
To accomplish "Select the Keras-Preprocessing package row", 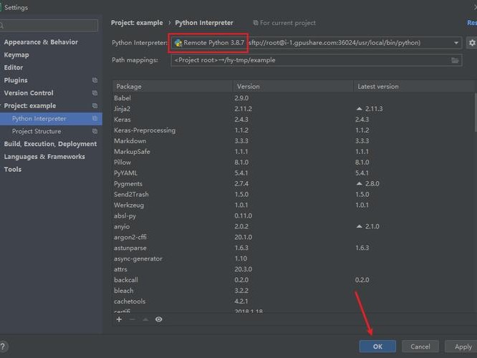I will pyautogui.click(x=293, y=130).
